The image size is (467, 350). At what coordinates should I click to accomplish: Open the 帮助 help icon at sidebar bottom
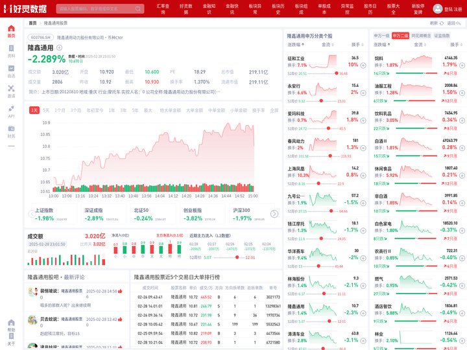click(11, 323)
